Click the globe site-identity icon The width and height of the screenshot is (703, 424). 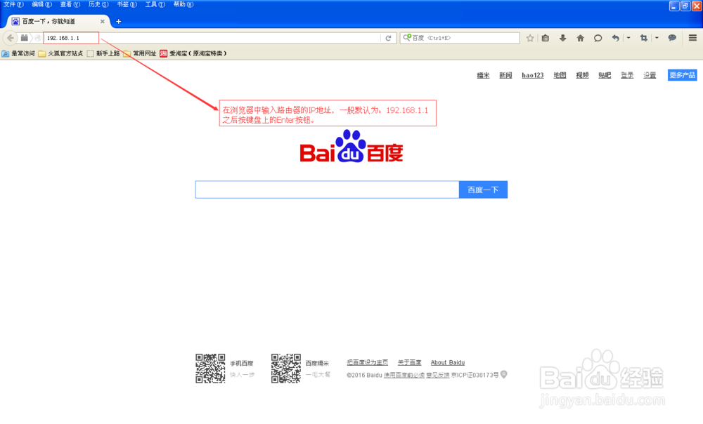(x=38, y=38)
